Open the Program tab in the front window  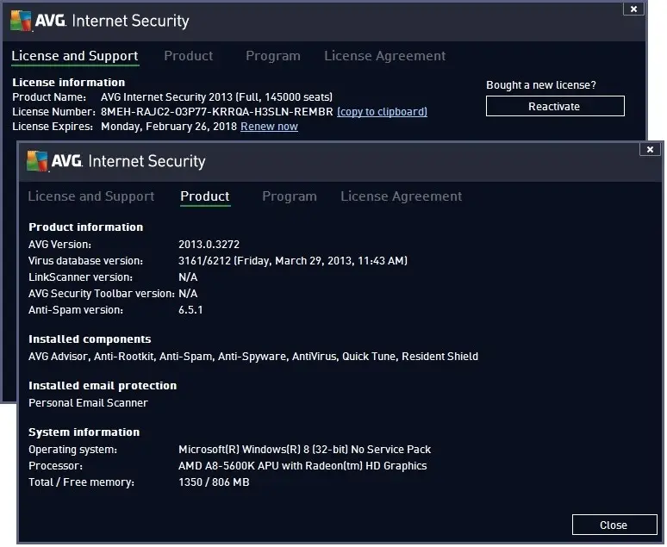(290, 196)
